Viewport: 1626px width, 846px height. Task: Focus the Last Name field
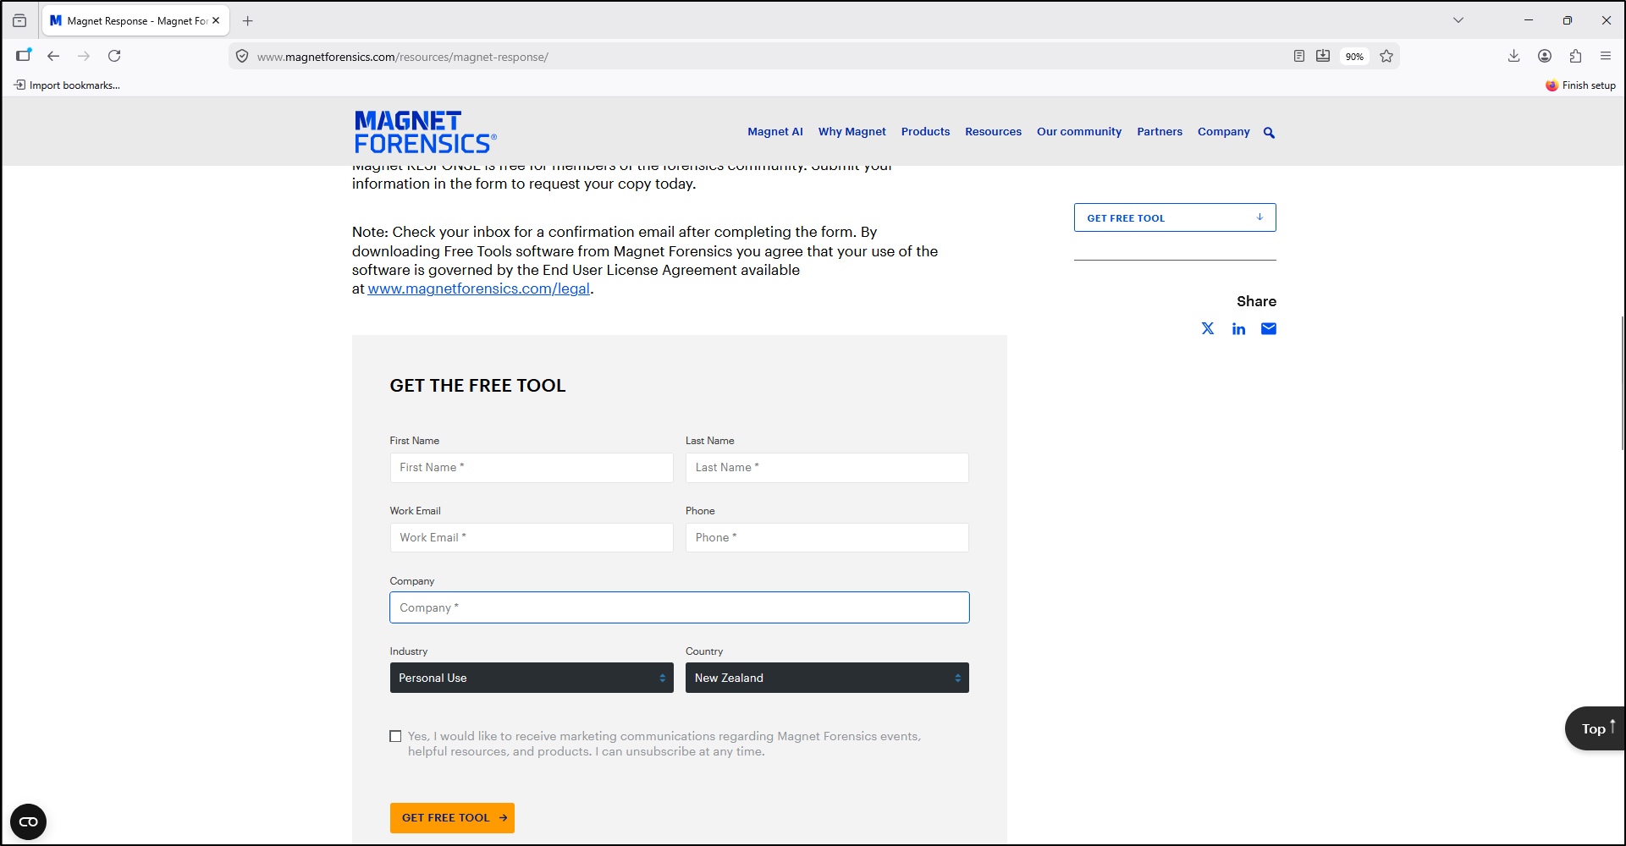[x=827, y=467]
